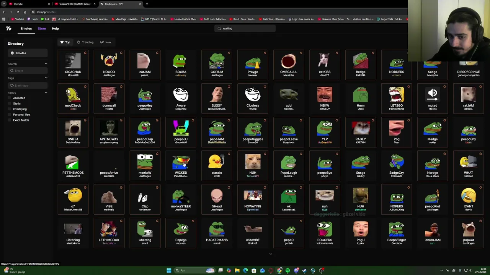Click the top search box containing 'waiting'
The height and width of the screenshot is (275, 490).
click(x=245, y=28)
